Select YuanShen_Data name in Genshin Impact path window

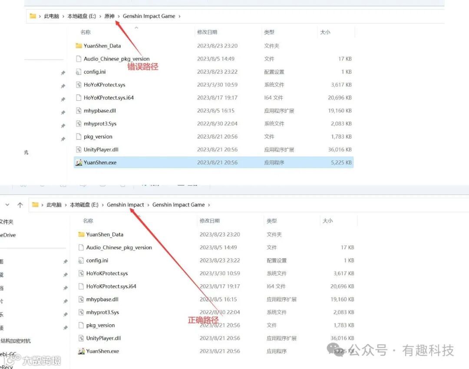[105, 234]
